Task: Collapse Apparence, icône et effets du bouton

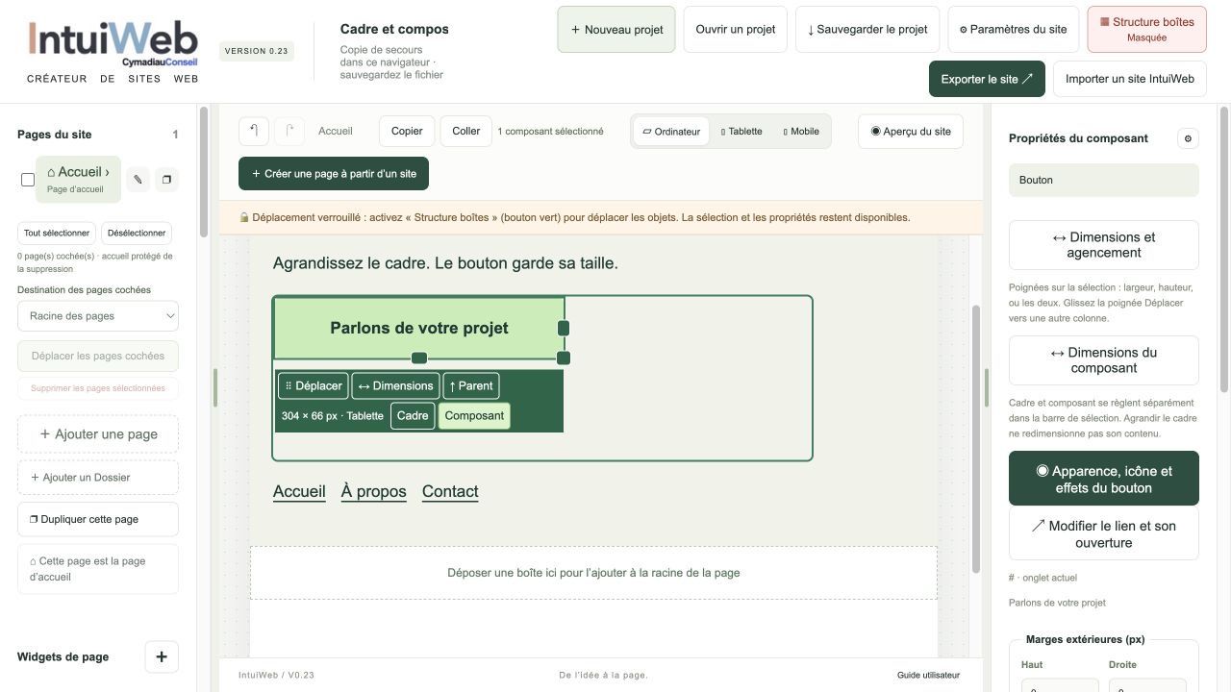Action: (1104, 479)
